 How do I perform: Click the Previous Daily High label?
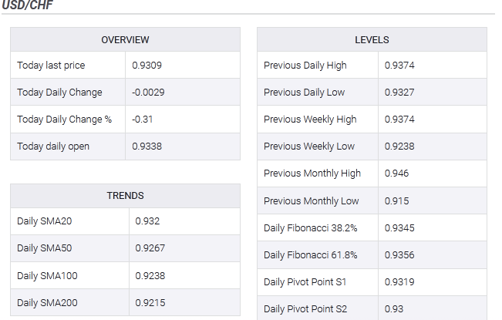coord(305,66)
